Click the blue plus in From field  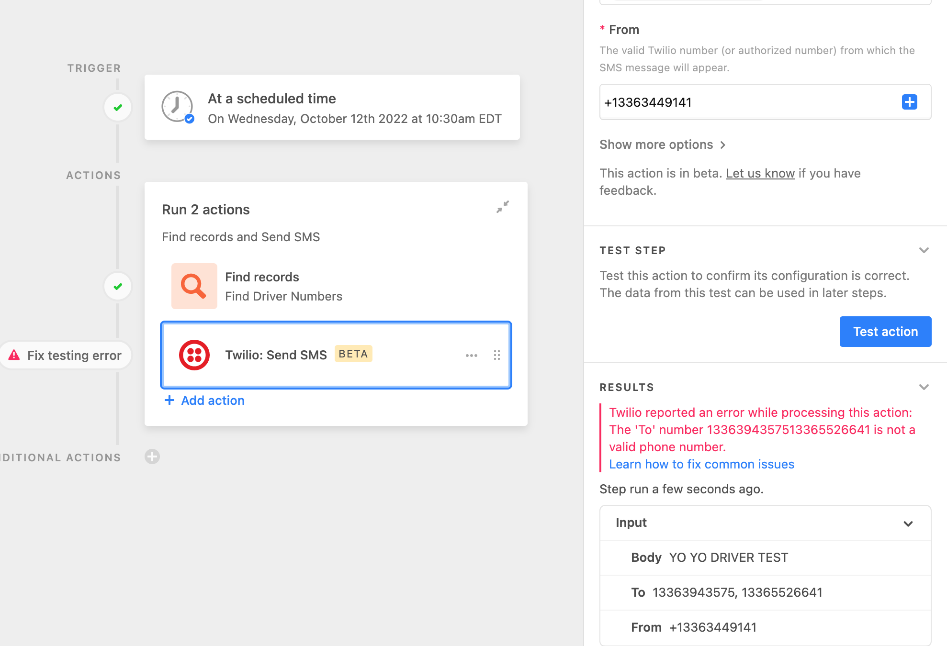[909, 102]
